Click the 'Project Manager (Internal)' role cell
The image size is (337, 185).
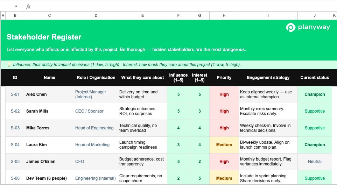(x=96, y=94)
